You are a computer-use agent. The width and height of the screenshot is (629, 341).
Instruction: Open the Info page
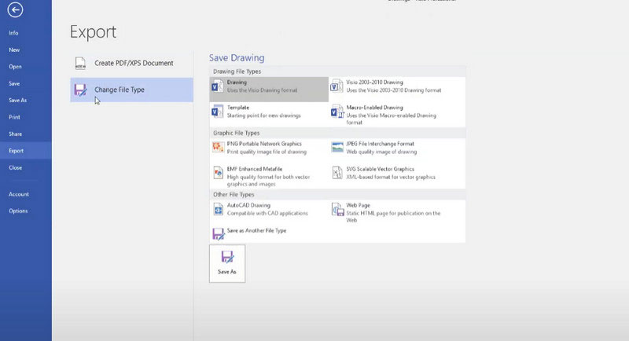(13, 33)
